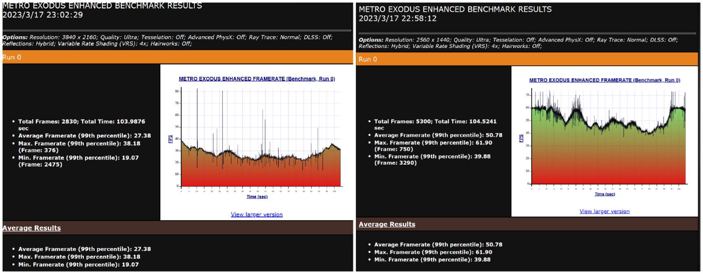Click the FPS axis label in right chart
The image size is (703, 274).
[x=521, y=138]
